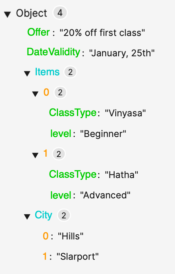This screenshot has width=175, height=274.
Task: Collapse Items index 0 triangle
Action: click(x=35, y=94)
